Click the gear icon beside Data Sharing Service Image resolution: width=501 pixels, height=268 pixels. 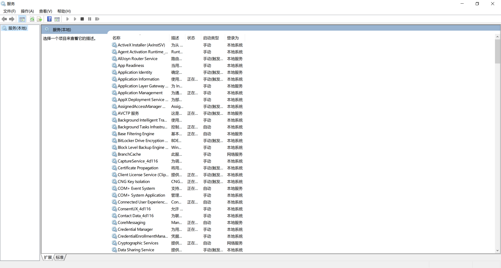114,250
